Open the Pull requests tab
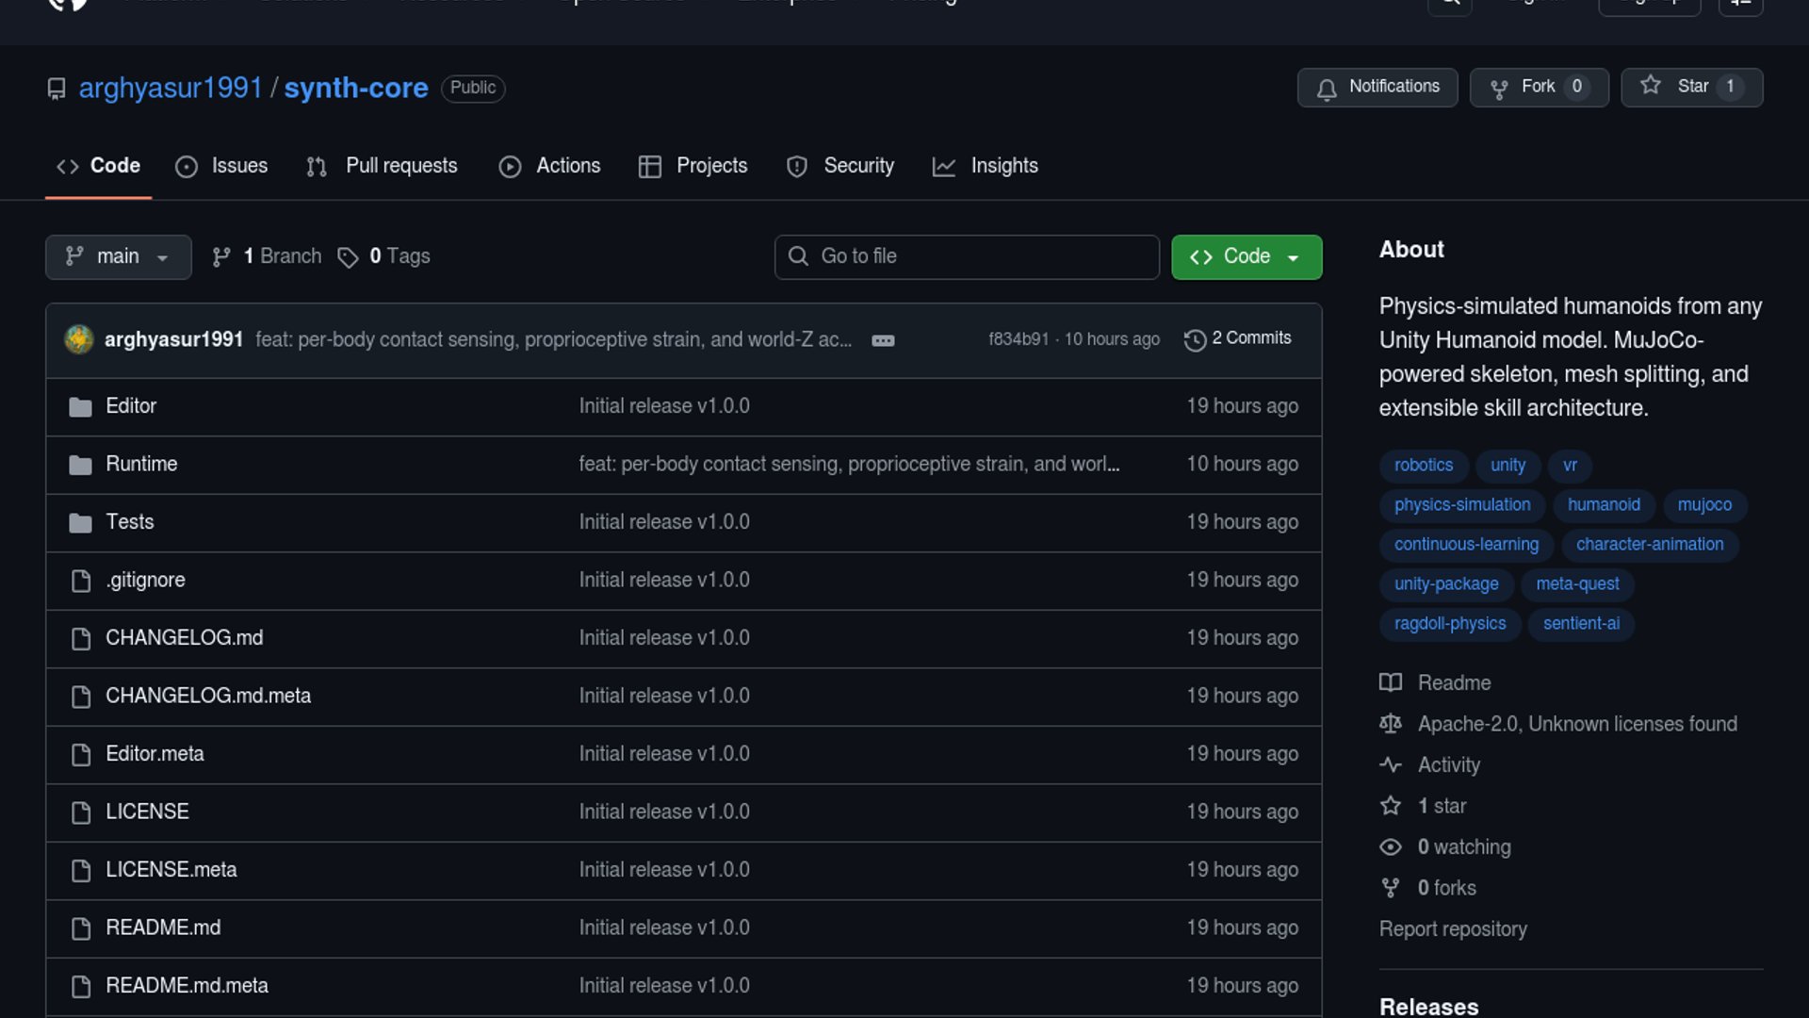Image resolution: width=1809 pixels, height=1018 pixels. pyautogui.click(x=383, y=166)
